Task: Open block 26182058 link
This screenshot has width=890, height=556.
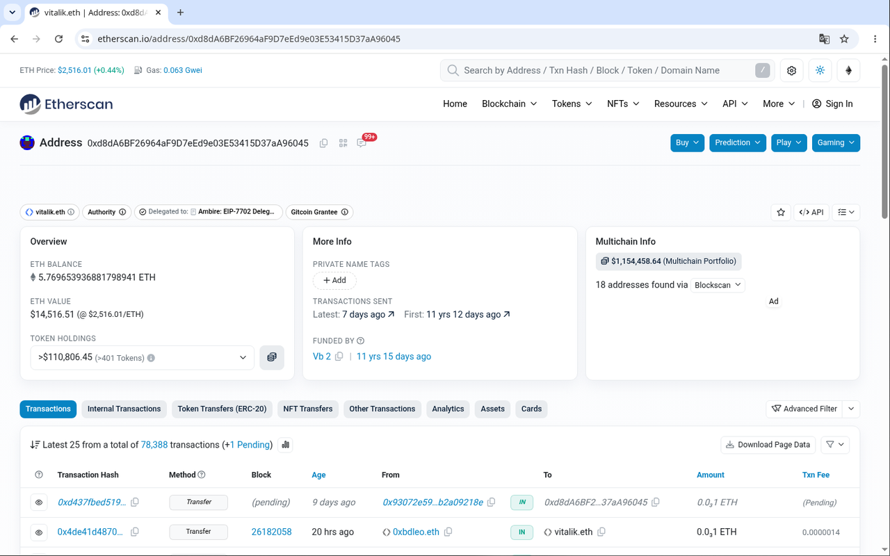Action: pyautogui.click(x=271, y=532)
